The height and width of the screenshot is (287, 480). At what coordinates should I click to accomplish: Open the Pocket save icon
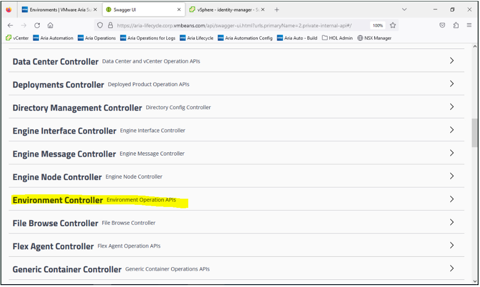tap(442, 26)
